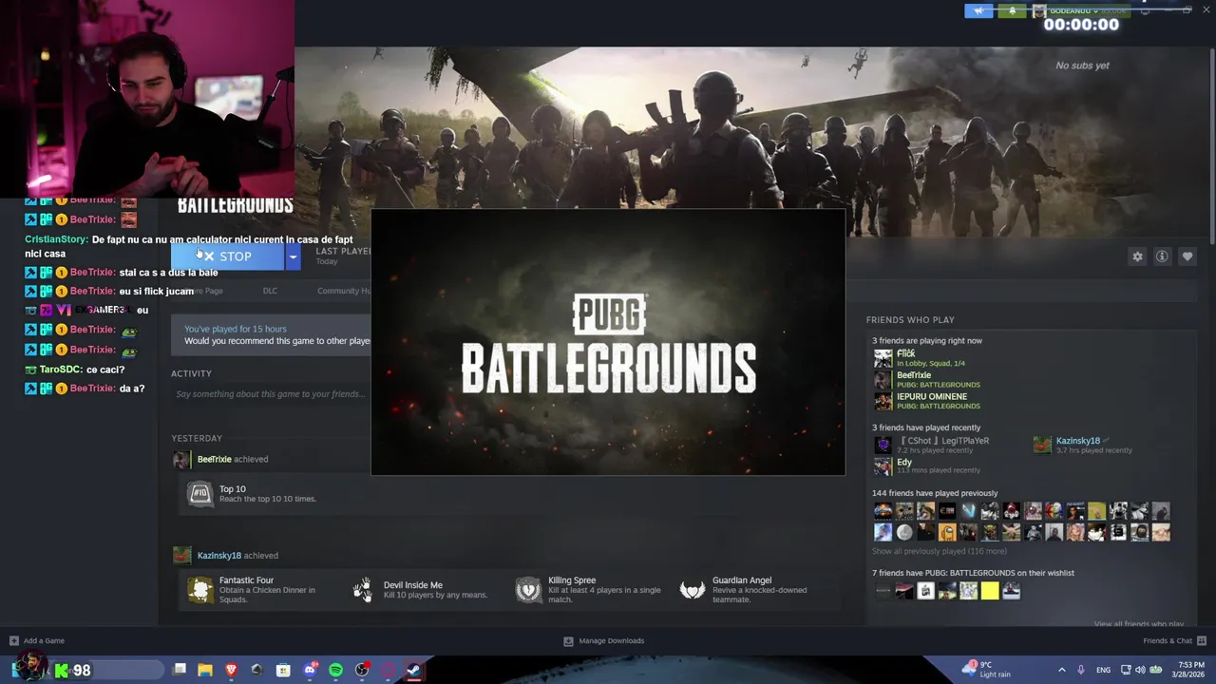The height and width of the screenshot is (684, 1216).
Task: Open the Fantastic Four achievement icon
Action: pyautogui.click(x=199, y=590)
